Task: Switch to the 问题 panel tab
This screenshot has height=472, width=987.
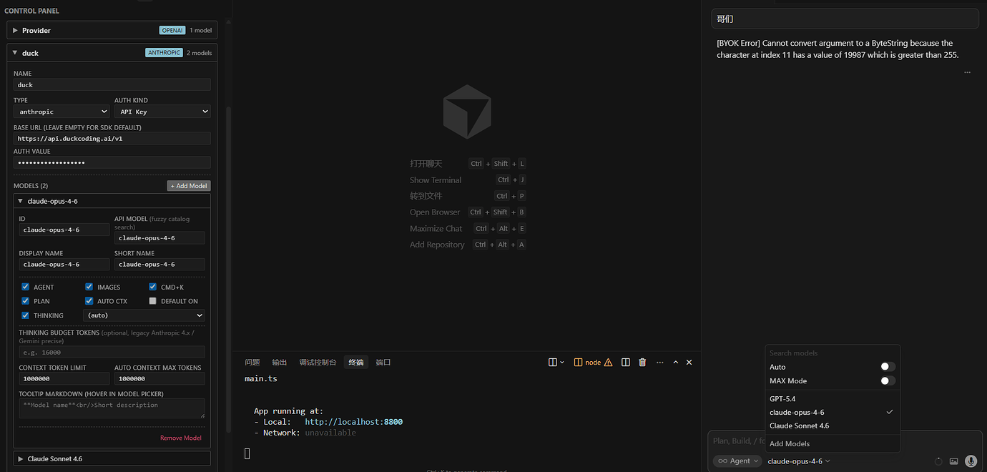Action: (252, 363)
